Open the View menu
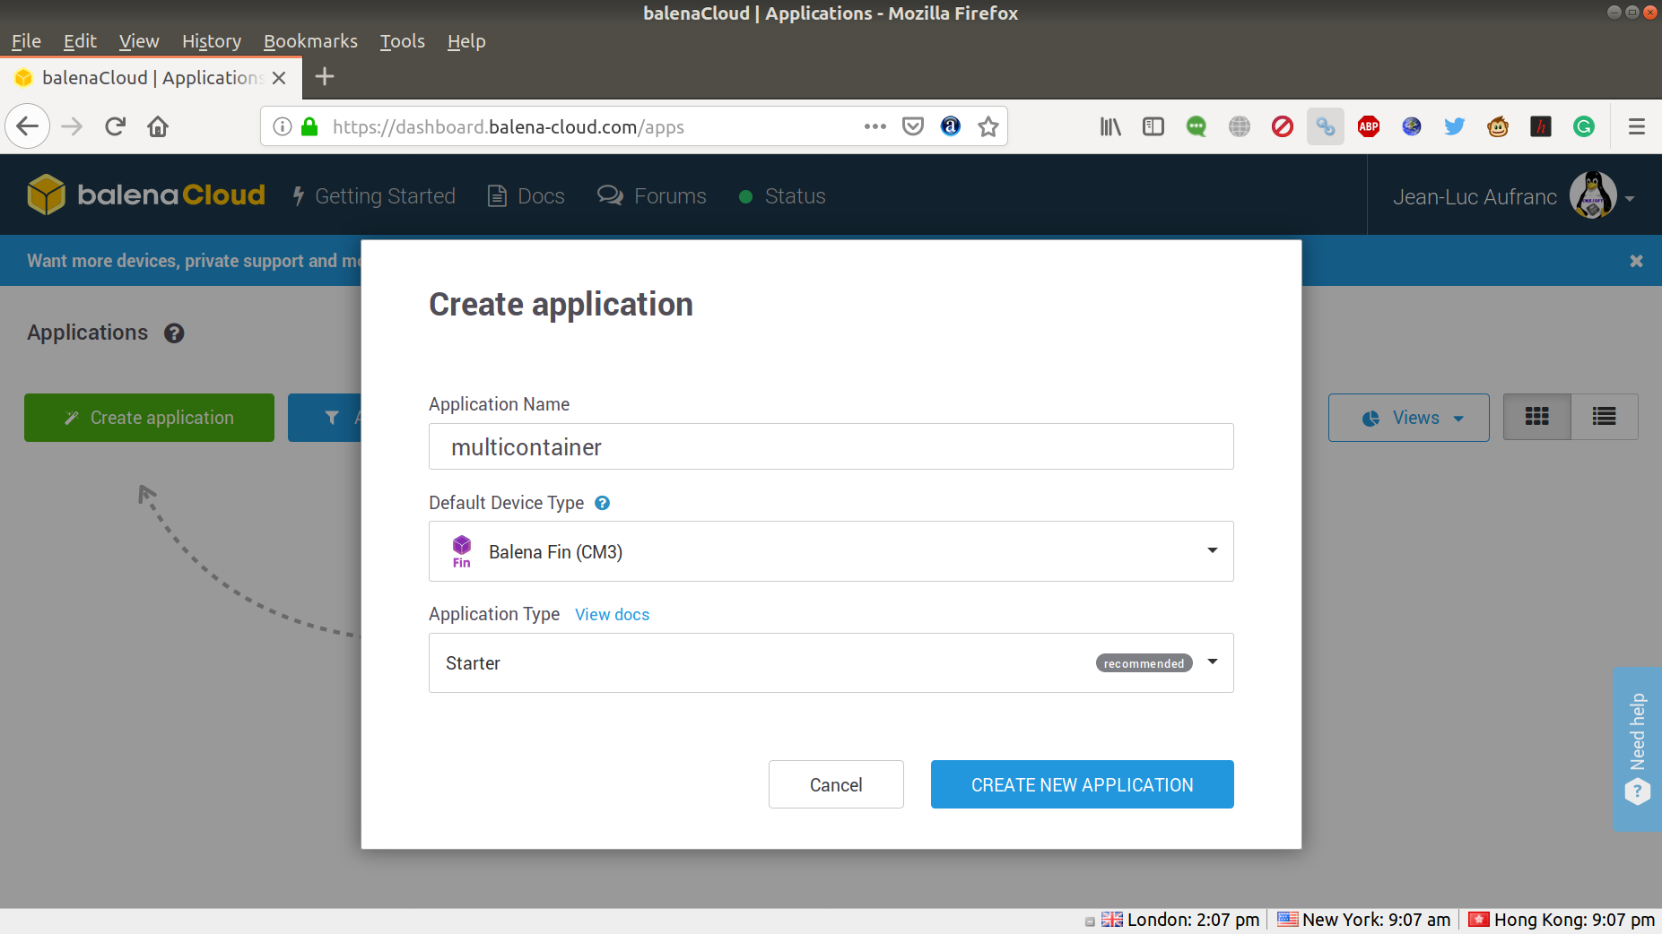This screenshot has height=934, width=1662. coord(139,41)
